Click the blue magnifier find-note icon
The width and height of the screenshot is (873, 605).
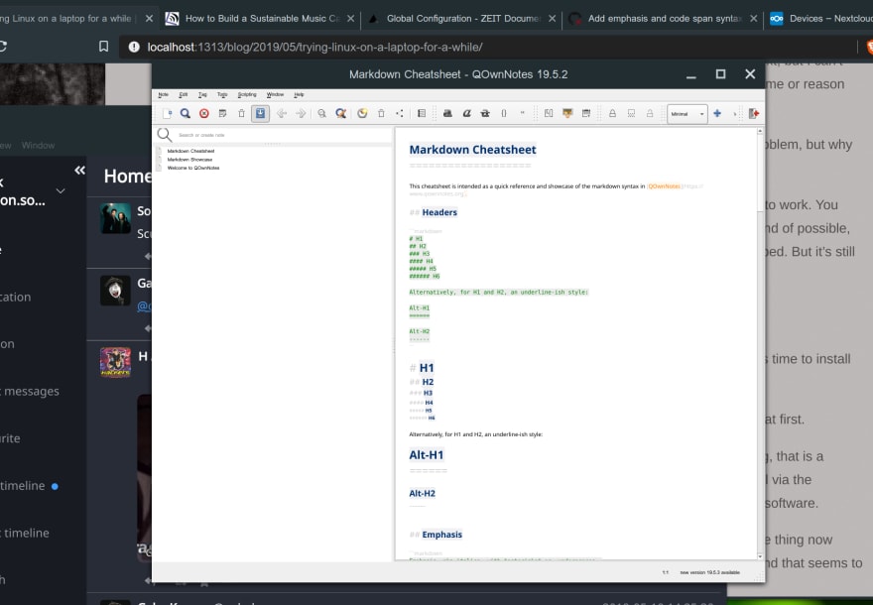pyautogui.click(x=186, y=113)
